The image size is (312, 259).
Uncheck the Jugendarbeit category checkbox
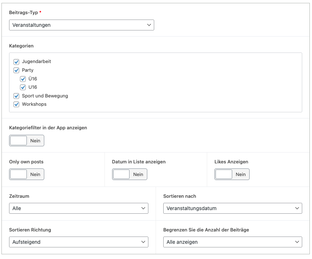[x=16, y=62]
